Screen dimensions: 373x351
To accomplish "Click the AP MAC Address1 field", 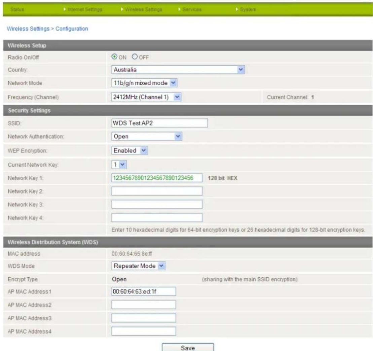I will [x=144, y=291].
